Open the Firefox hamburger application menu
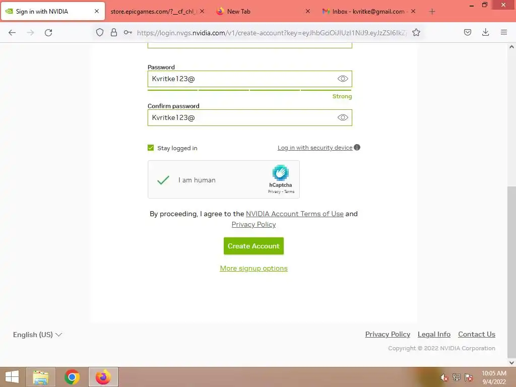The width and height of the screenshot is (516, 387). coord(504,32)
